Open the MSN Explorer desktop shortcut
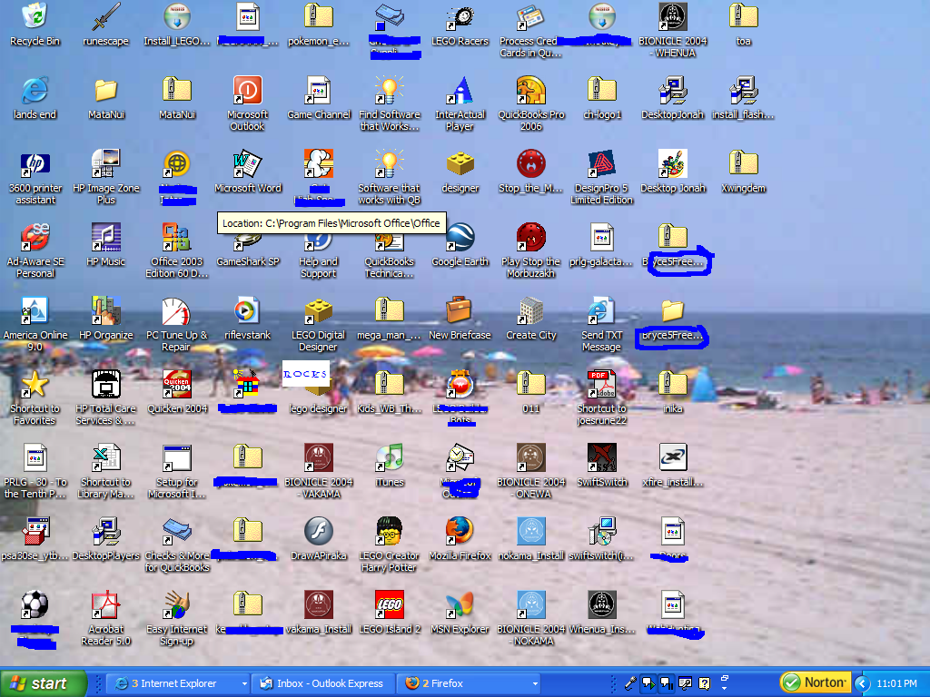930x697 pixels. [x=460, y=605]
